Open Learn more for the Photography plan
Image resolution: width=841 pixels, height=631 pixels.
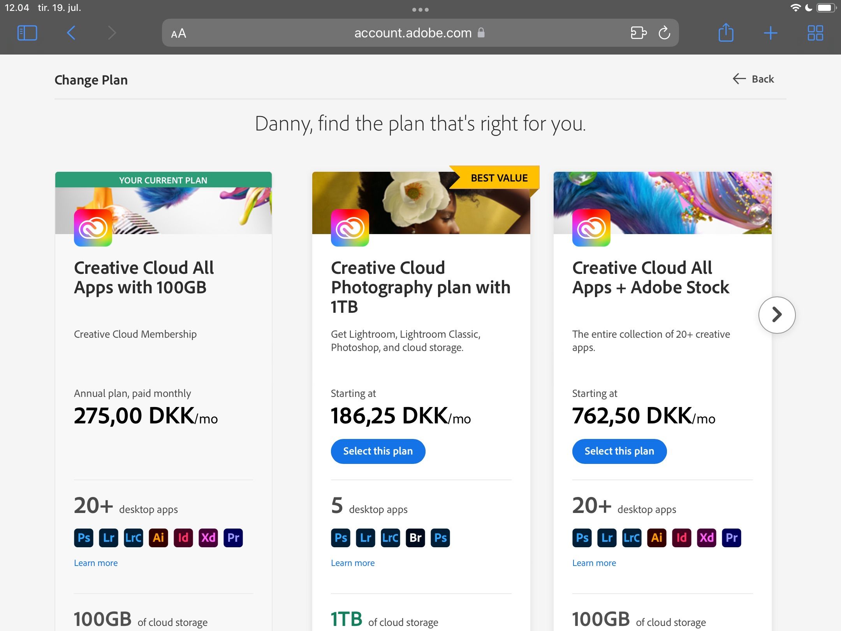point(353,563)
